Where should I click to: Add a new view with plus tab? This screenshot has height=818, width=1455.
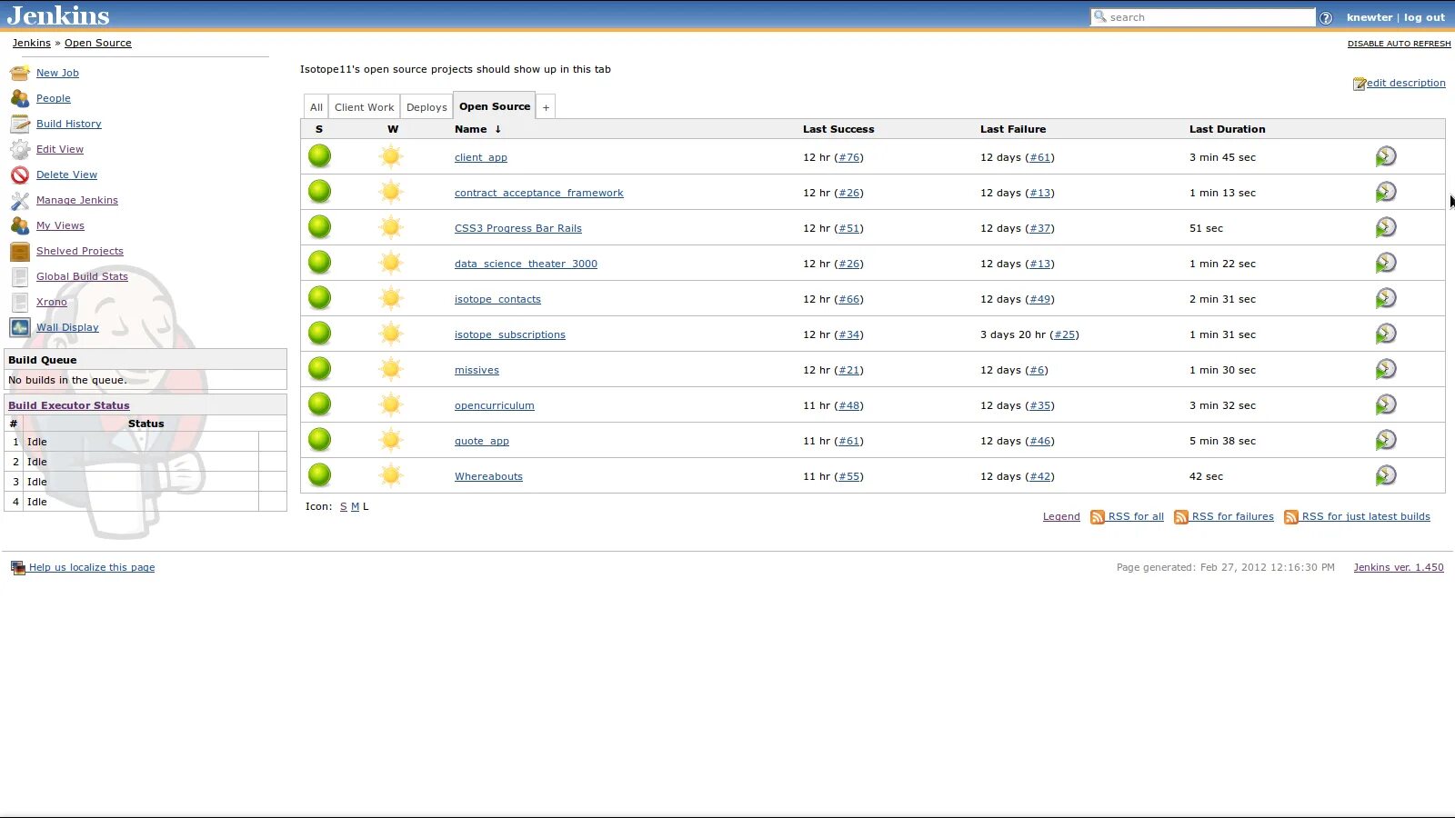[x=546, y=107]
